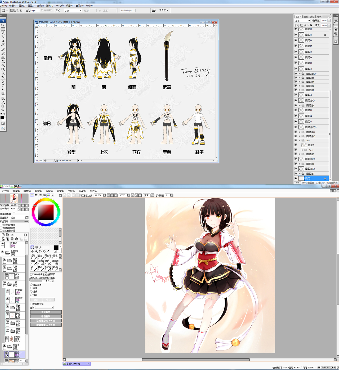Screen dimensions: 339x370
Task: Select the Hand tool in Photoshop toolbox
Action: coord(3,106)
